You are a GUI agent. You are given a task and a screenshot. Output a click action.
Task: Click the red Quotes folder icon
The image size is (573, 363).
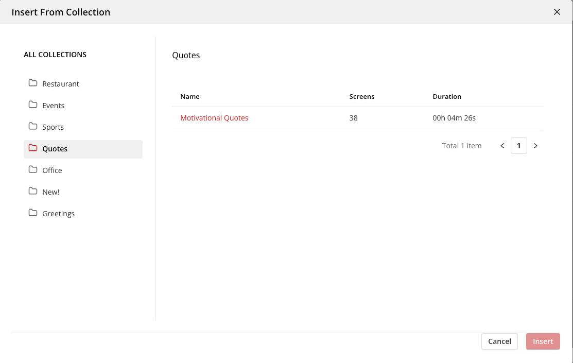pos(33,148)
